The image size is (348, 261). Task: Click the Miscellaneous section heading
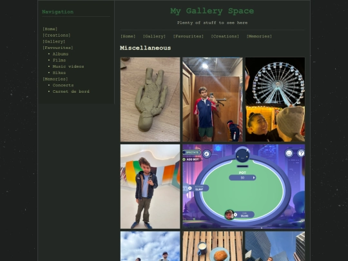(146, 48)
